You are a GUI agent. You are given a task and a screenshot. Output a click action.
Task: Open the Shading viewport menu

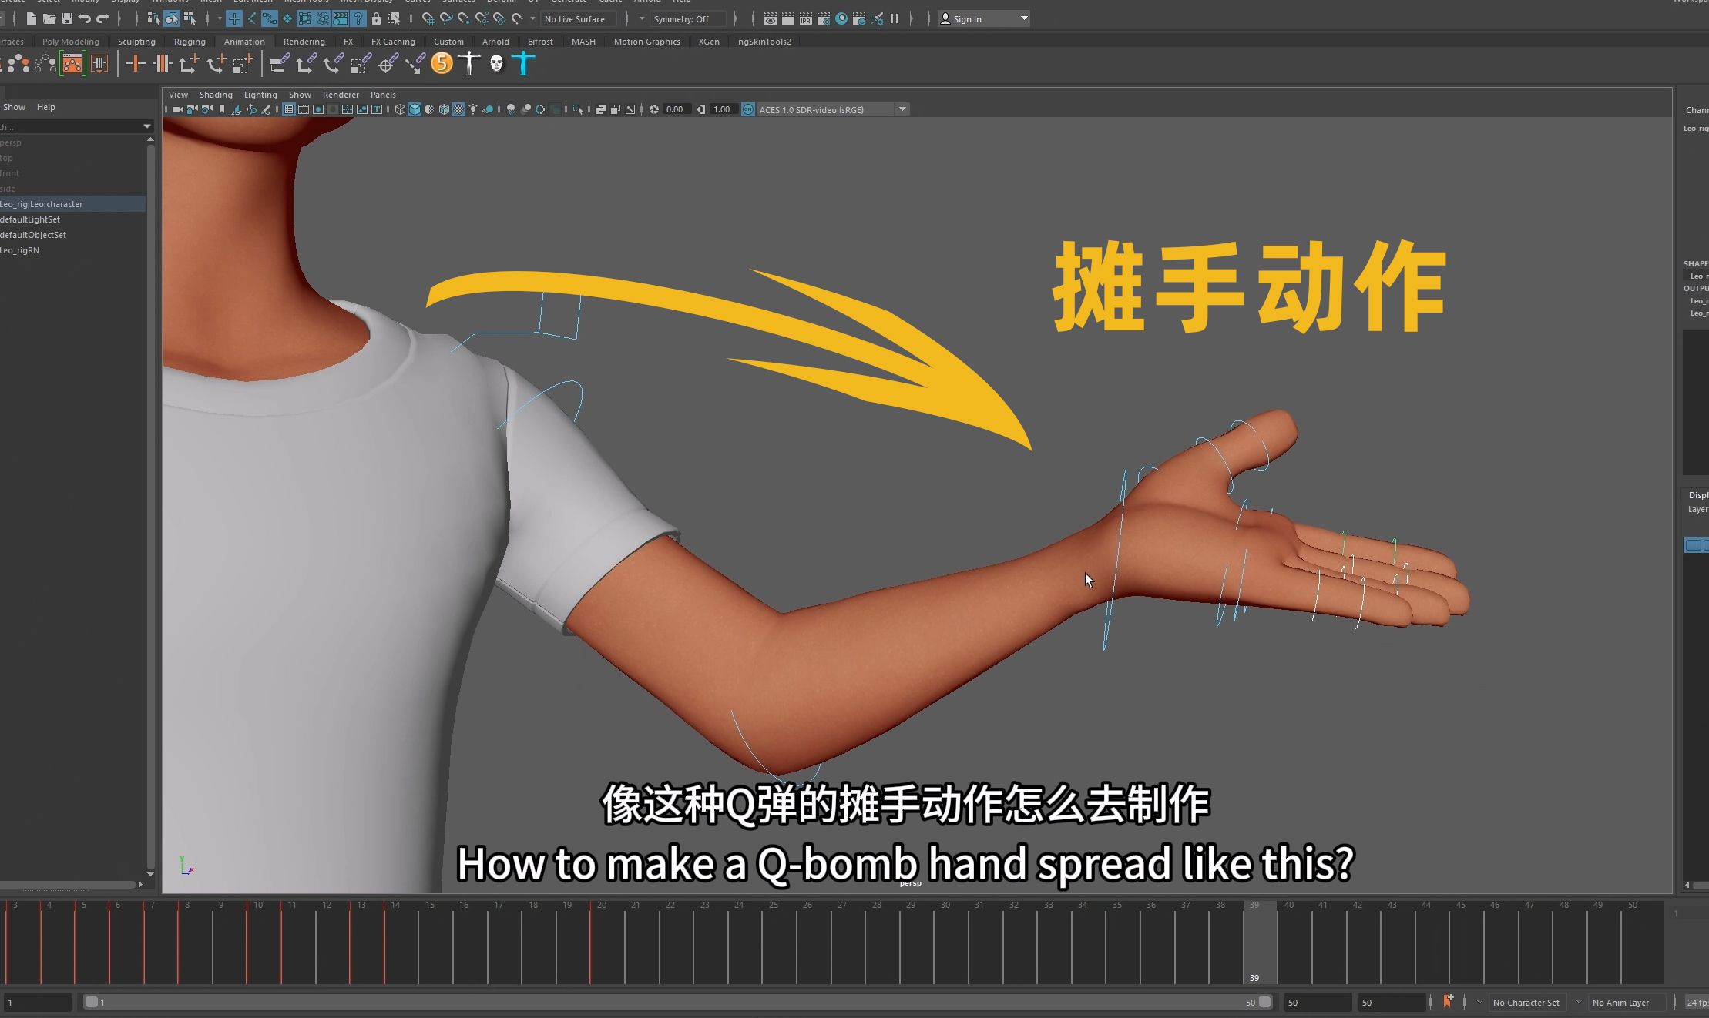(x=216, y=95)
